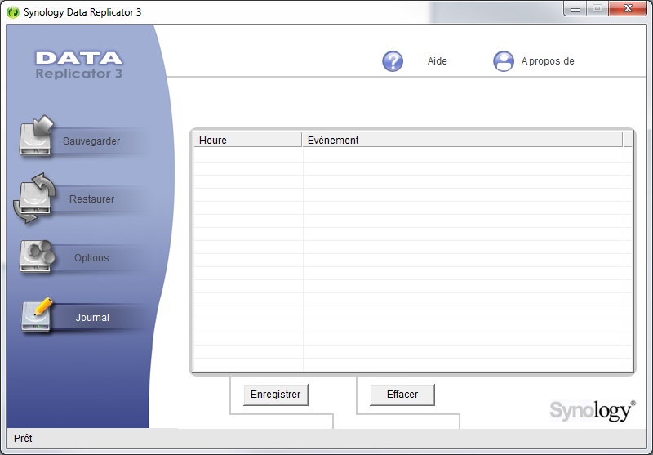Viewport: 653px width, 455px height.
Task: Click the A propos de user icon
Action: coord(504,61)
